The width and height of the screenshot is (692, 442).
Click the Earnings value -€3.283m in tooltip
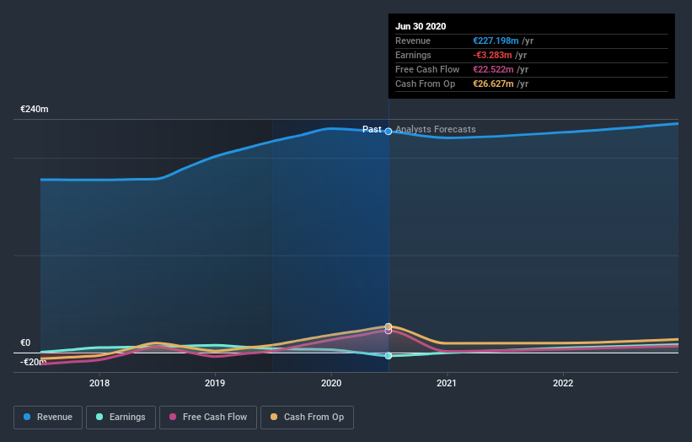(x=492, y=55)
